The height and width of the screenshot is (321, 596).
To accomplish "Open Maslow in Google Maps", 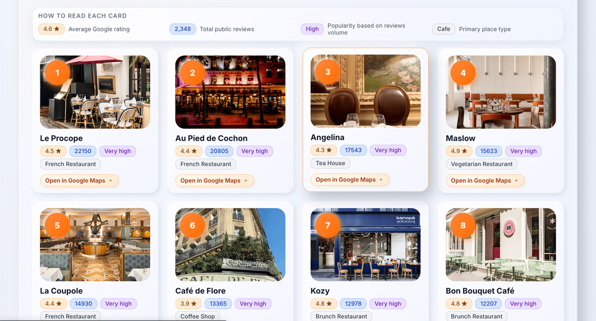I will pos(485,181).
